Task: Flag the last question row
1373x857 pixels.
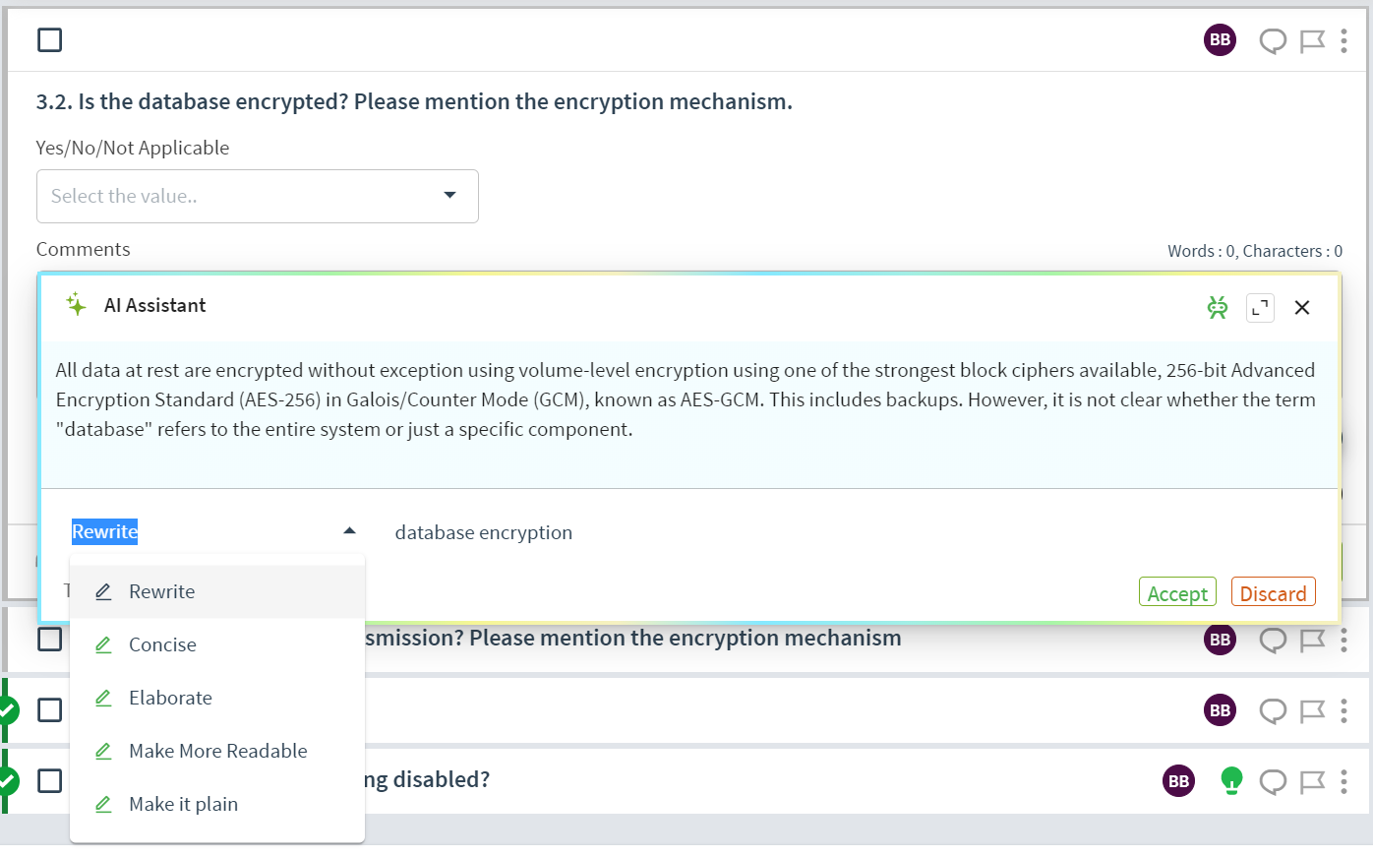Action: click(1312, 781)
